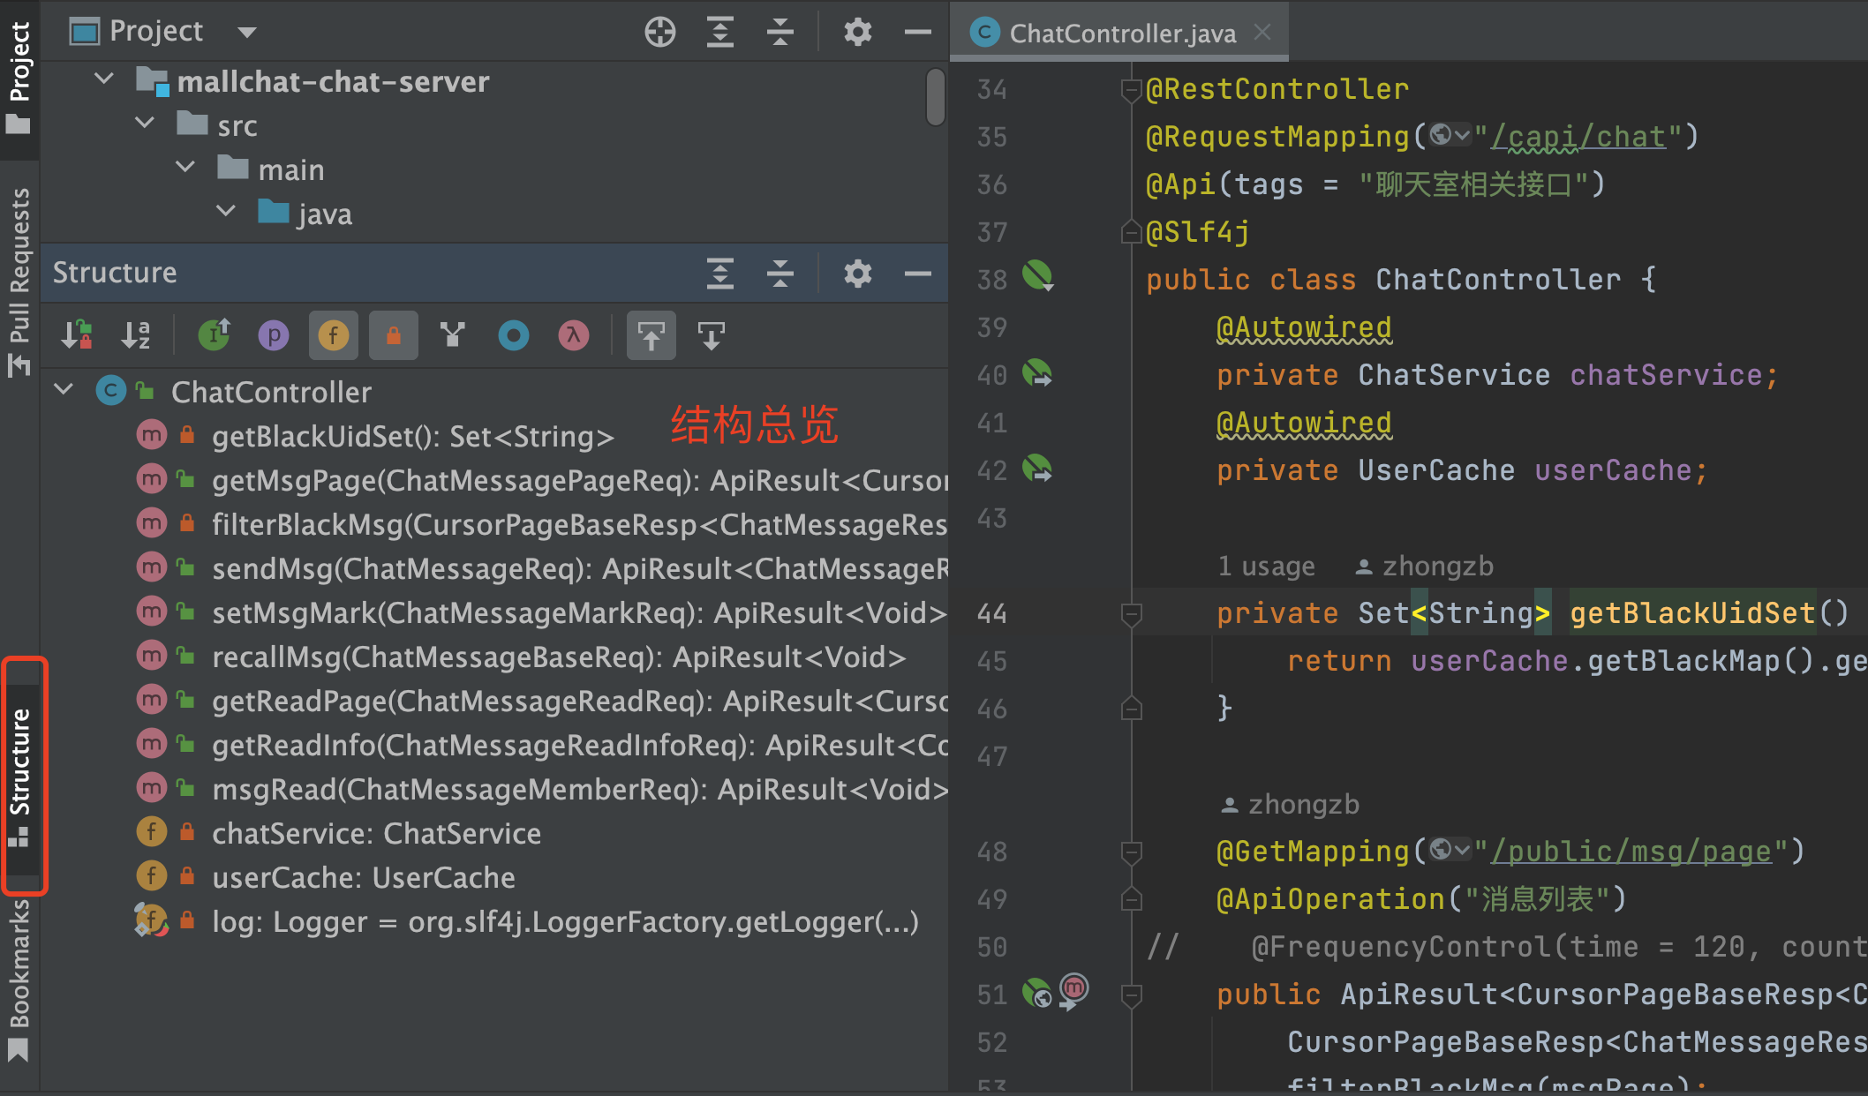Image resolution: width=1868 pixels, height=1096 pixels.
Task: Click the Sort by Visibility icon
Action: 77,335
